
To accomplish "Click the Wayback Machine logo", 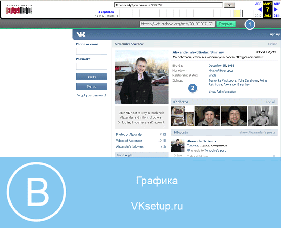I will [19, 9].
